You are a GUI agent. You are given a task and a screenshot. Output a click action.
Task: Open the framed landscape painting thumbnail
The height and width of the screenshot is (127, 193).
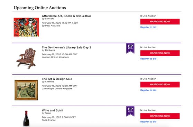26,90
